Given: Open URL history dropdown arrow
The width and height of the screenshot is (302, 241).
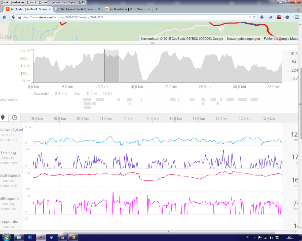Looking at the screenshot, I should coord(250,17).
